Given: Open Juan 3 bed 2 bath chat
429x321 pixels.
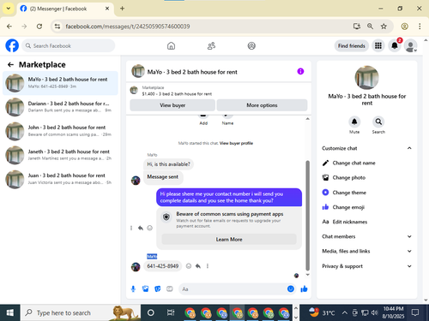Looking at the screenshot, I should click(x=60, y=179).
